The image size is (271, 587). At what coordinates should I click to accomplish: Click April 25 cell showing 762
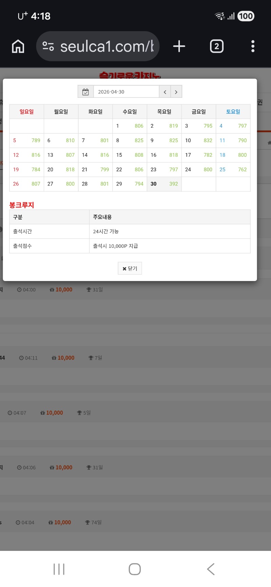pos(233,170)
